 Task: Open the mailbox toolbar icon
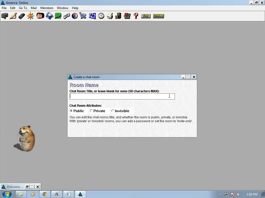coord(5,16)
